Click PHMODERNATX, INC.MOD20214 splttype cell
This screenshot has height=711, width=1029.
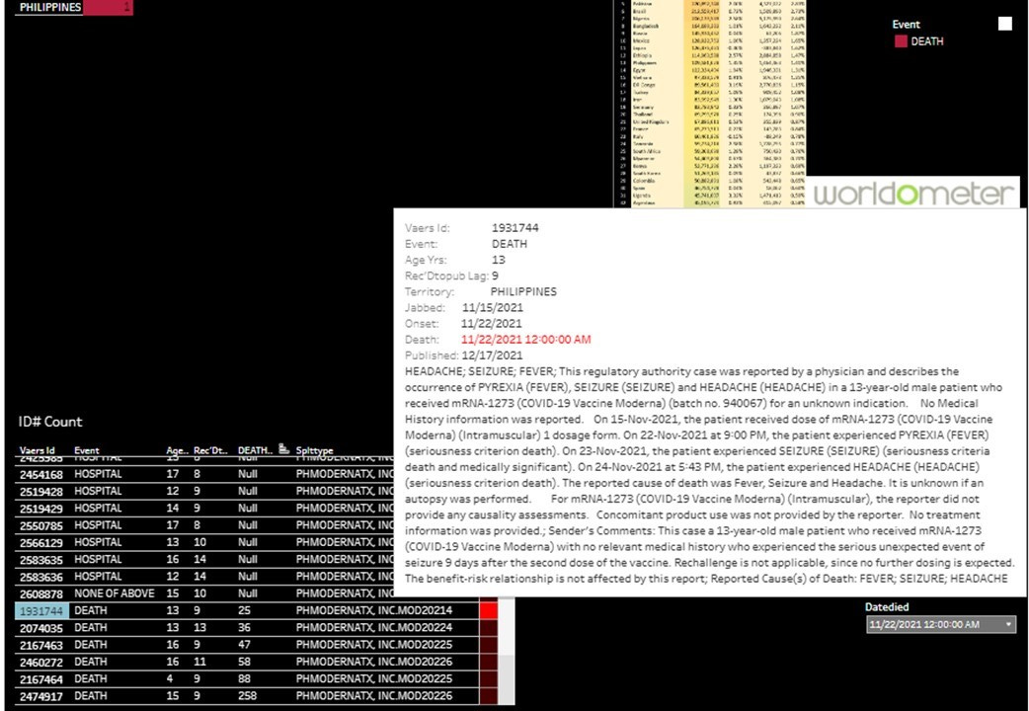pyautogui.click(x=374, y=610)
